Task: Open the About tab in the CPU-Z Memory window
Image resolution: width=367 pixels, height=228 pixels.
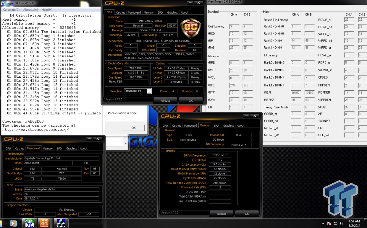Action: tap(241, 125)
